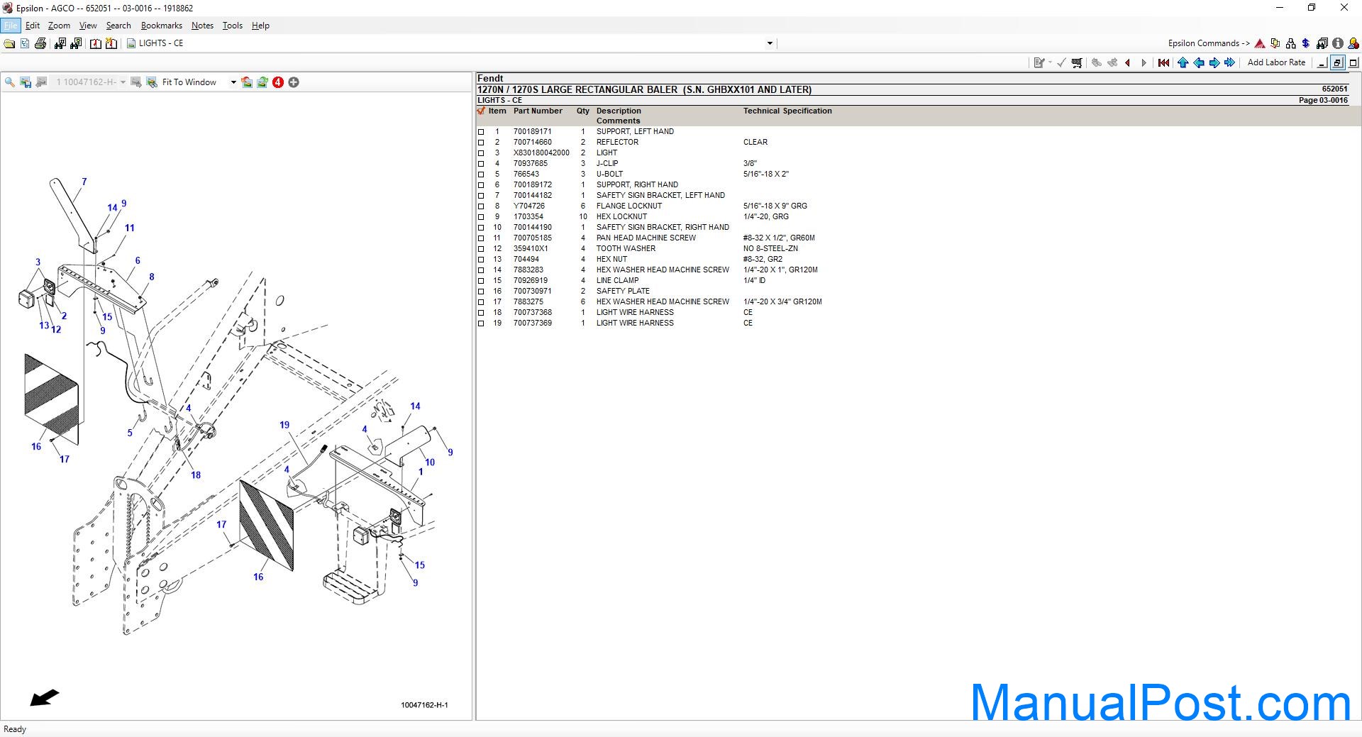The image size is (1362, 737).
Task: Click the image with binoculars icon
Action: point(152,82)
